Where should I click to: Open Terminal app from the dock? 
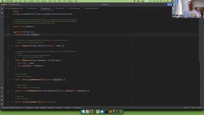tap(106, 112)
